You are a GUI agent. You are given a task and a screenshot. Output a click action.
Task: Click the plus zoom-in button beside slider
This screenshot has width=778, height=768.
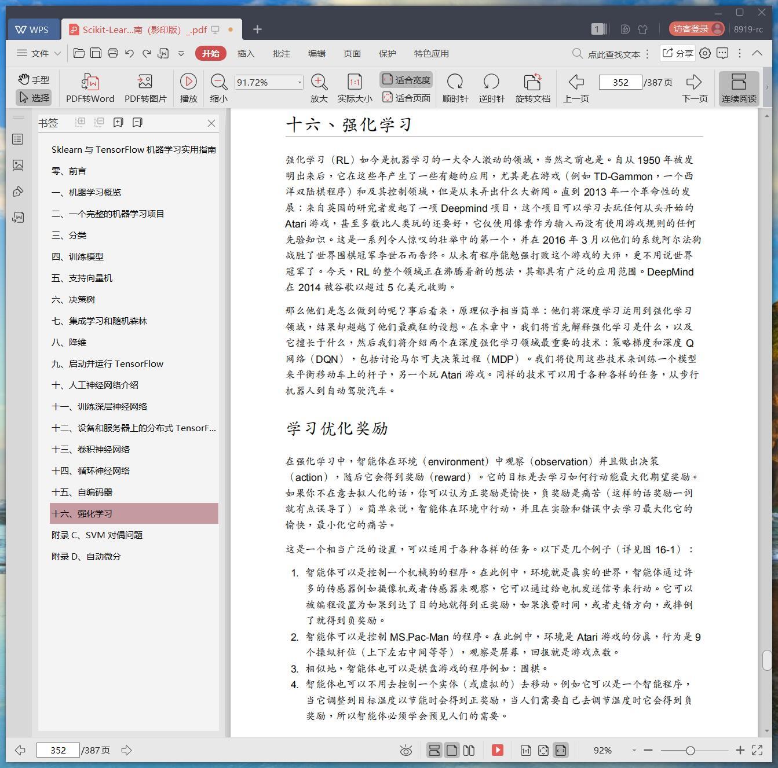740,750
